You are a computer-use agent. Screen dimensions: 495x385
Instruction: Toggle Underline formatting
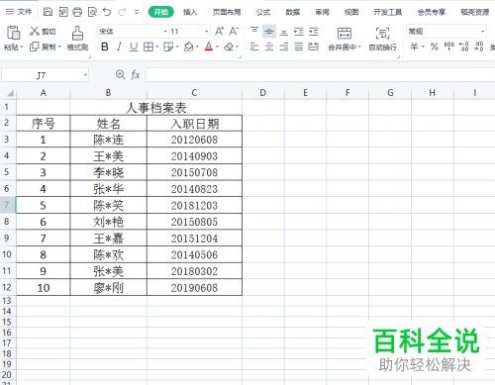click(x=134, y=47)
